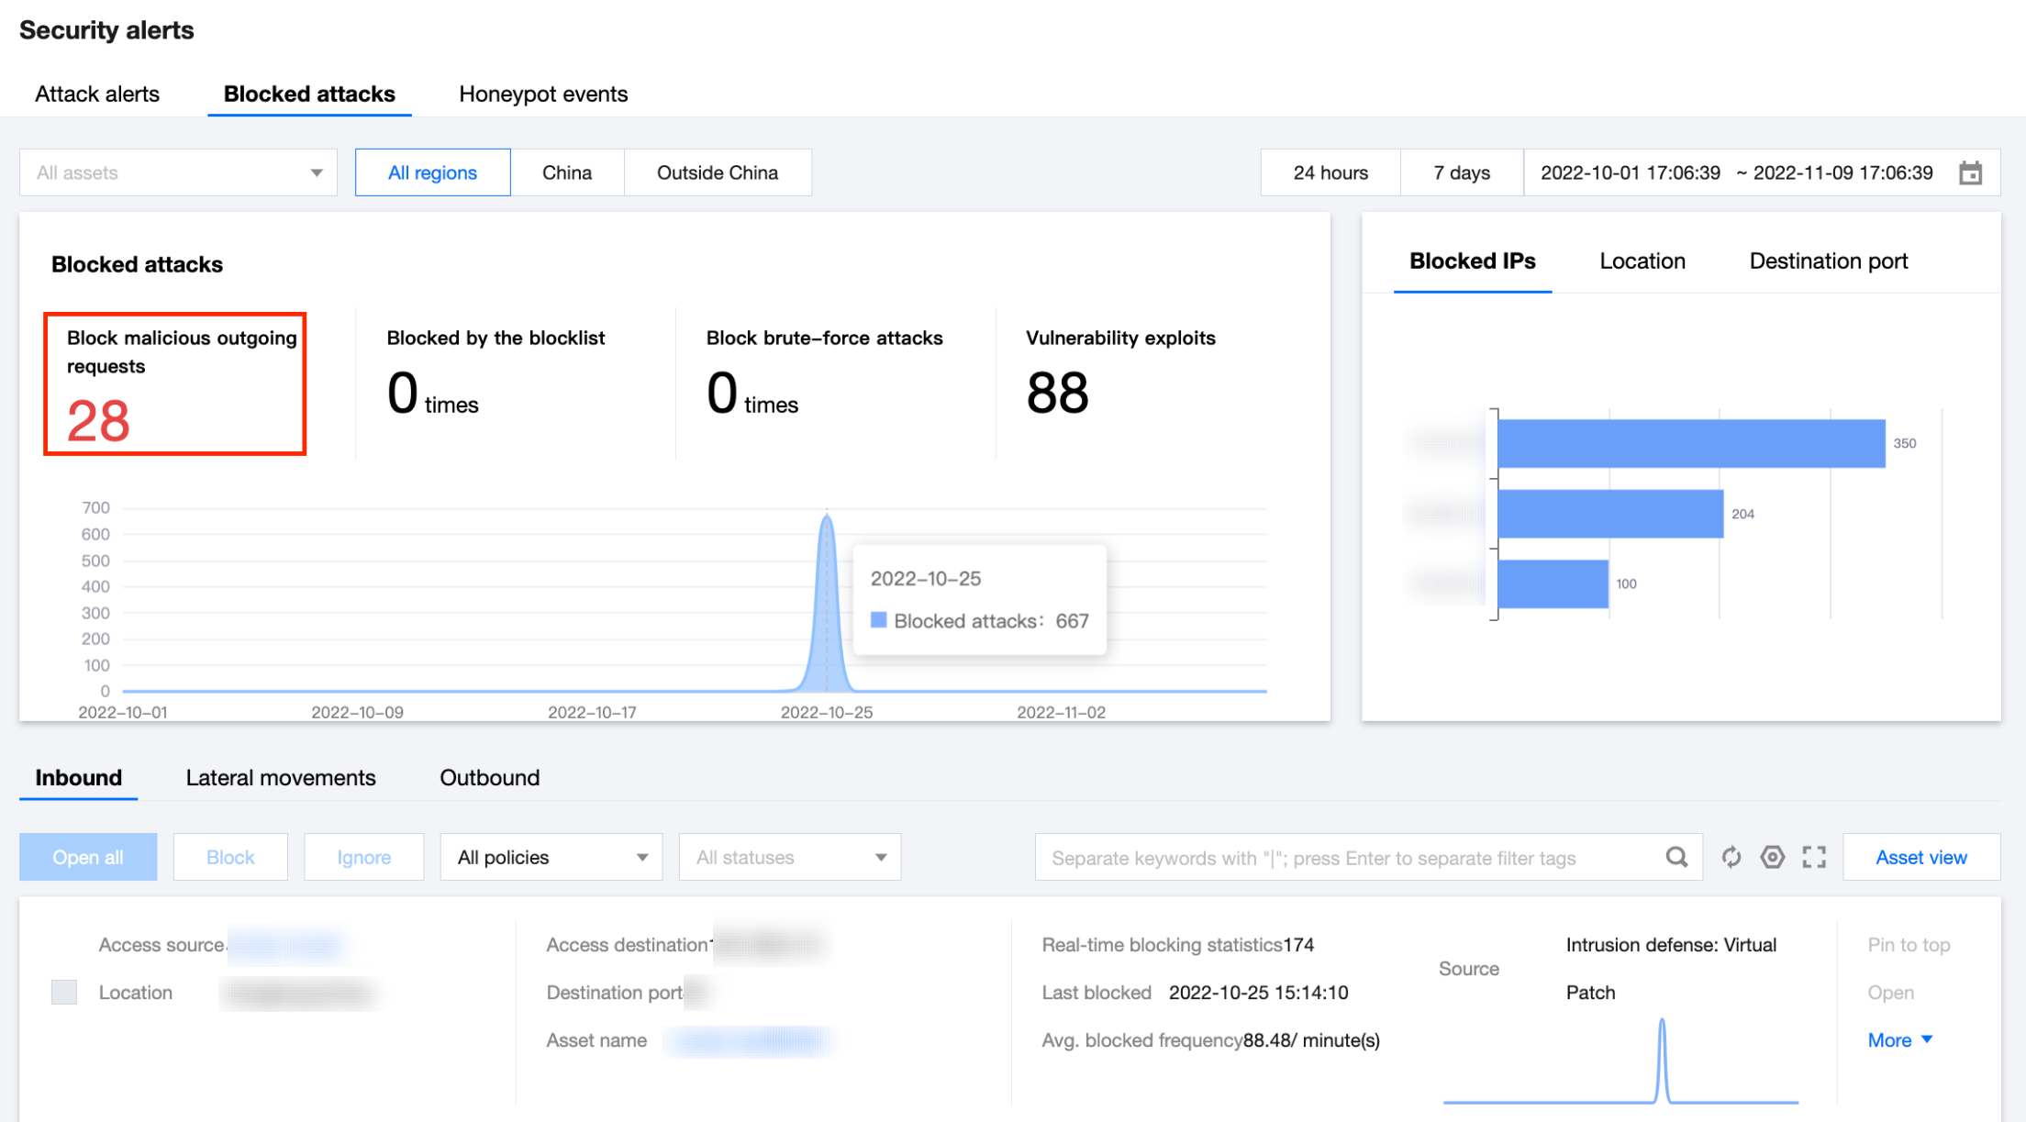Click the calendar icon in date range
This screenshot has width=2026, height=1122.
[1970, 172]
